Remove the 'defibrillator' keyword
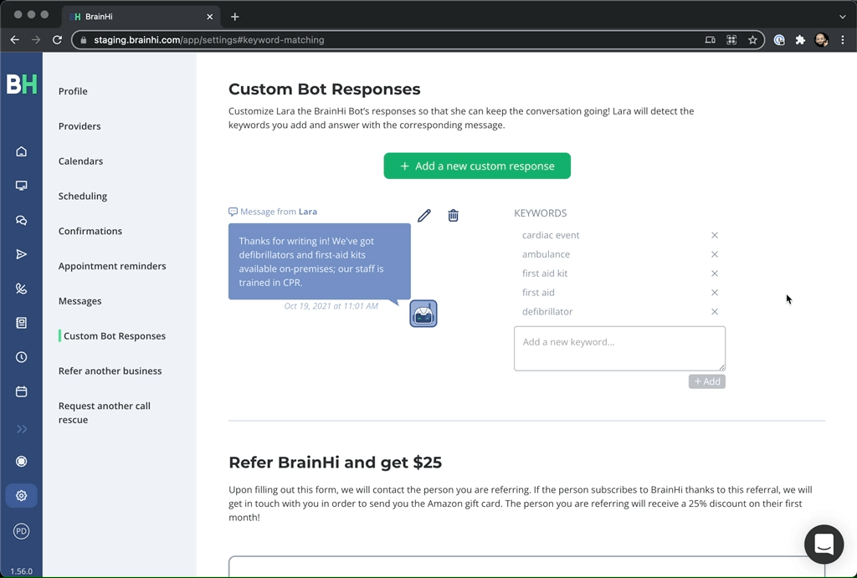 tap(715, 311)
